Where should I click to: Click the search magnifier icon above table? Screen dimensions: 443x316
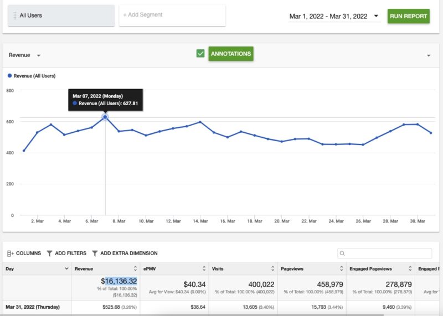click(x=343, y=253)
